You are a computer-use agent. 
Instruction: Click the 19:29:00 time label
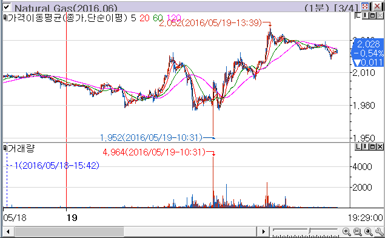[x=366, y=218]
